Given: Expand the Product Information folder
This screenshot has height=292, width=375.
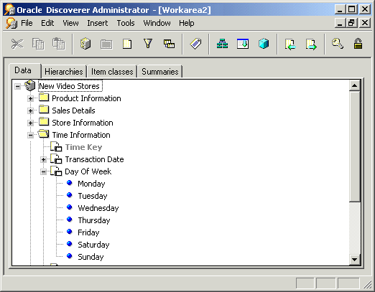Looking at the screenshot, I should click(30, 98).
